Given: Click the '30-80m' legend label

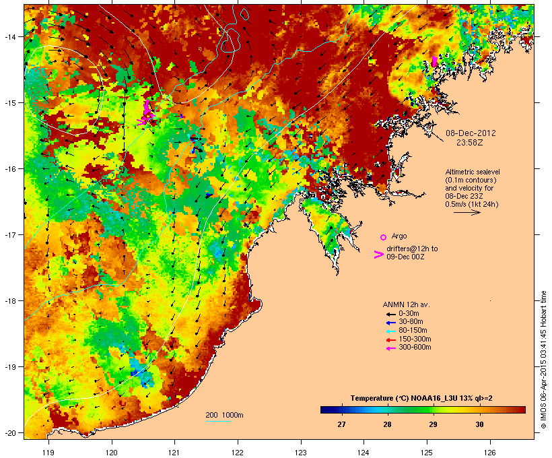Looking at the screenshot, I should 411,322.
